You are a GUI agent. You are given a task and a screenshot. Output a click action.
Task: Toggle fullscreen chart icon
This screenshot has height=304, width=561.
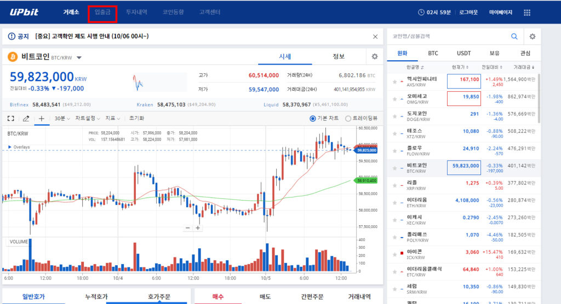click(x=11, y=118)
